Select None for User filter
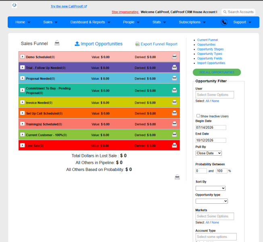The height and width of the screenshot is (242, 263). 215,101
